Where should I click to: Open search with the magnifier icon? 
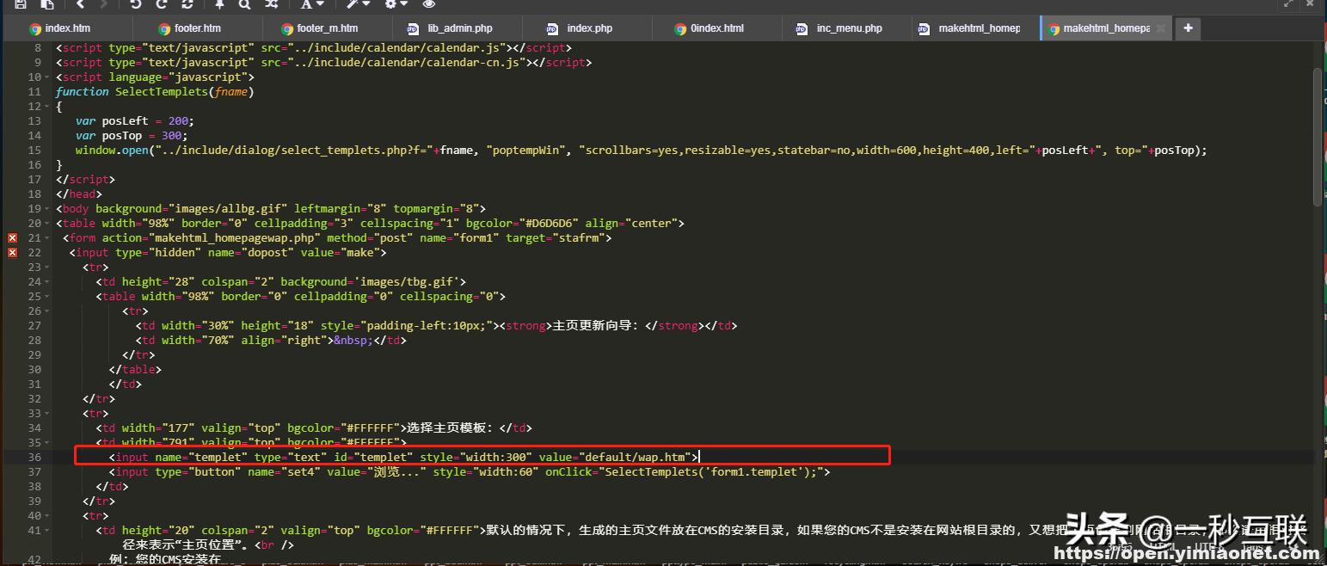(245, 4)
